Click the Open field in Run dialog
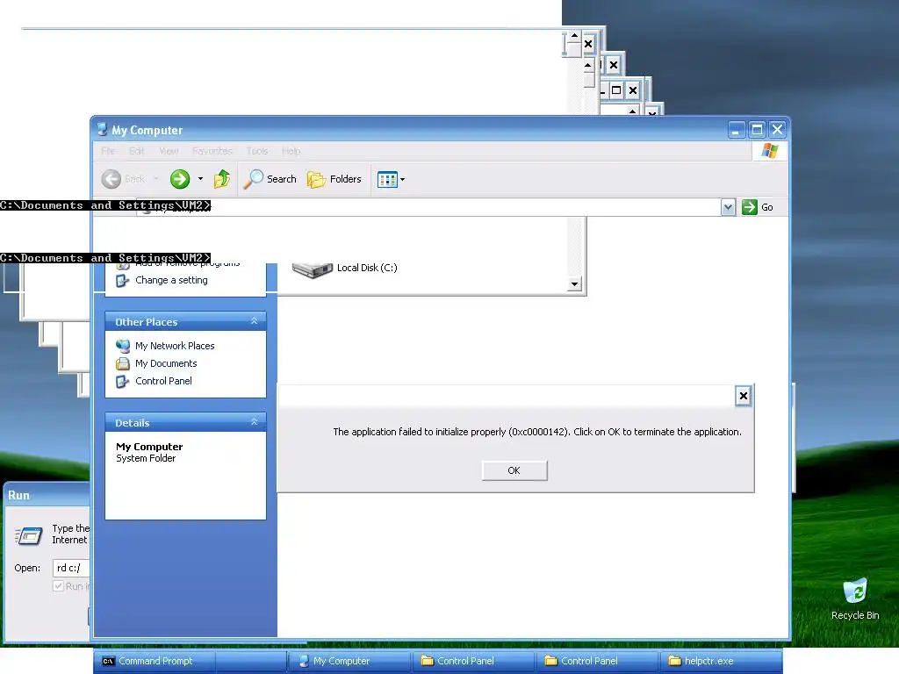 click(71, 568)
